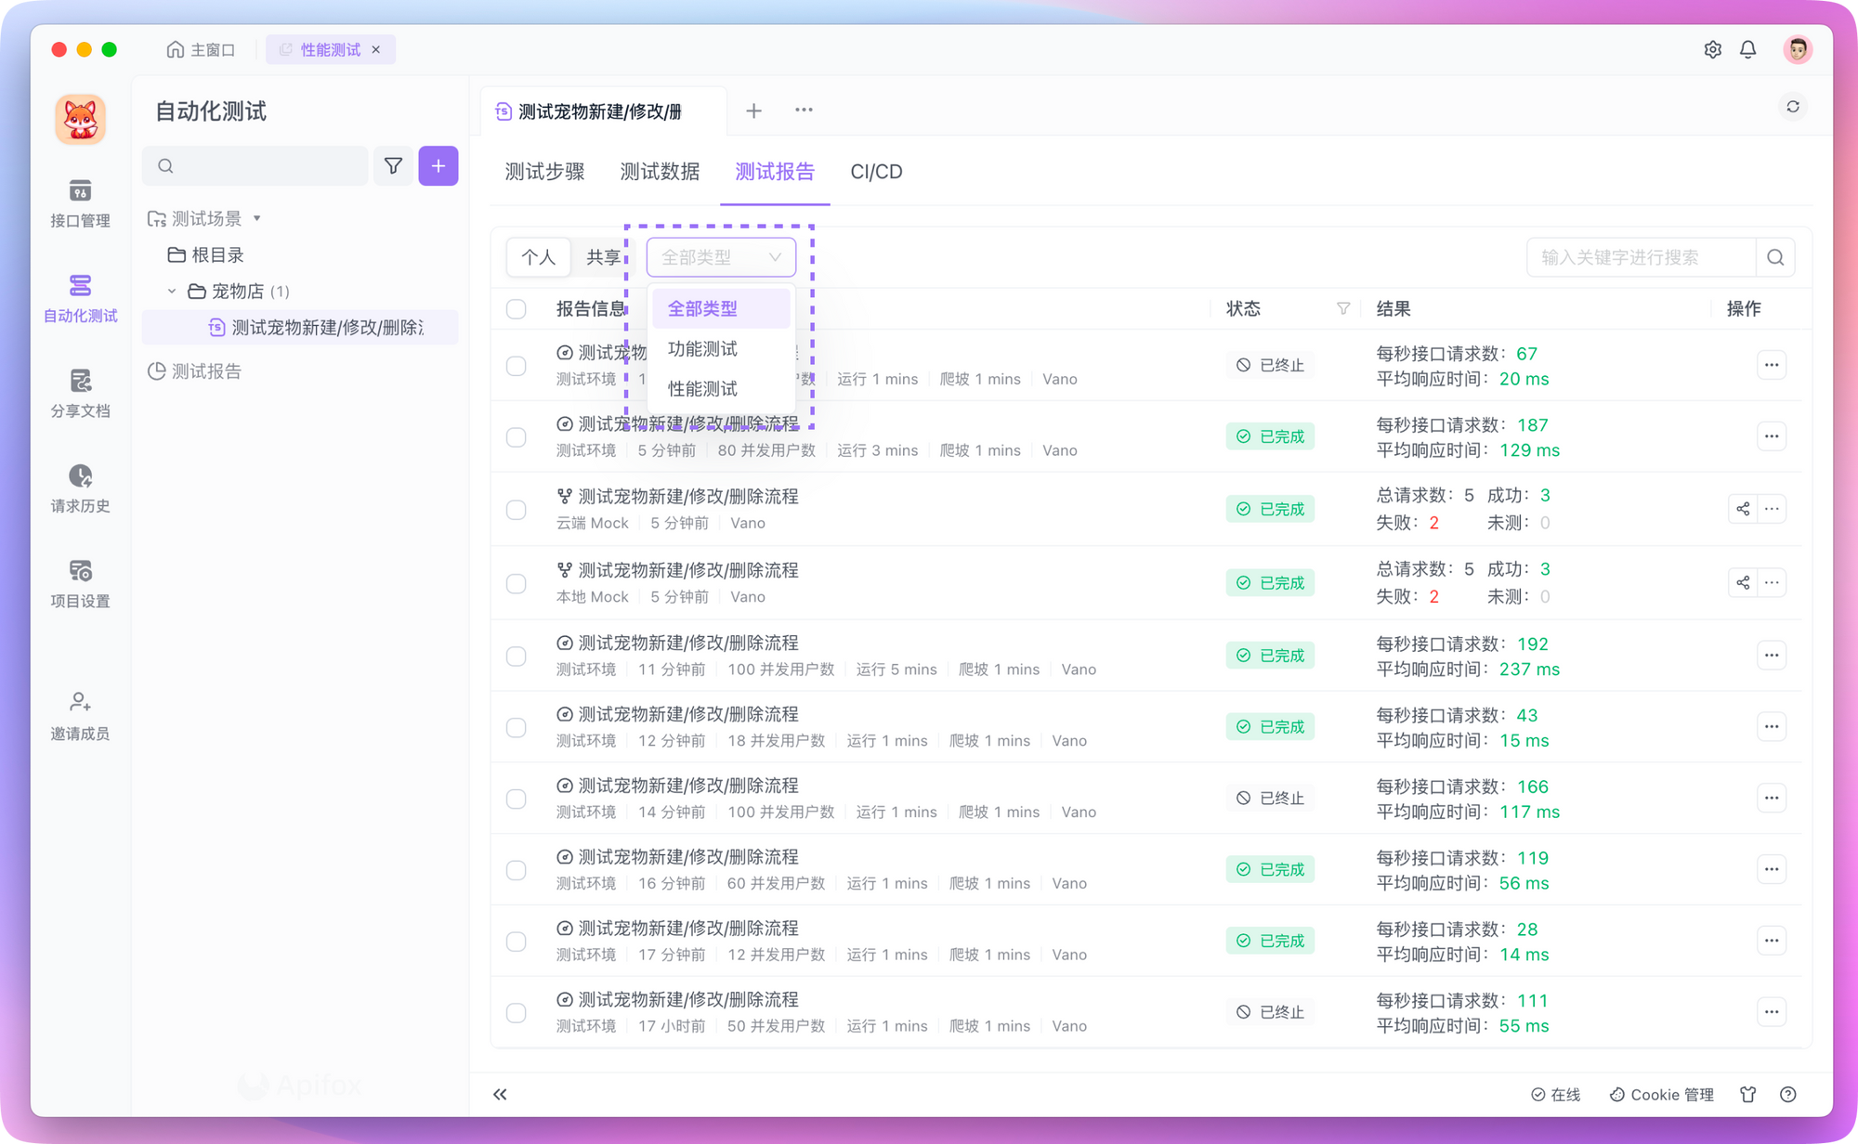The height and width of the screenshot is (1144, 1858).
Task: Click the report search magnifier button
Action: pos(1775,257)
